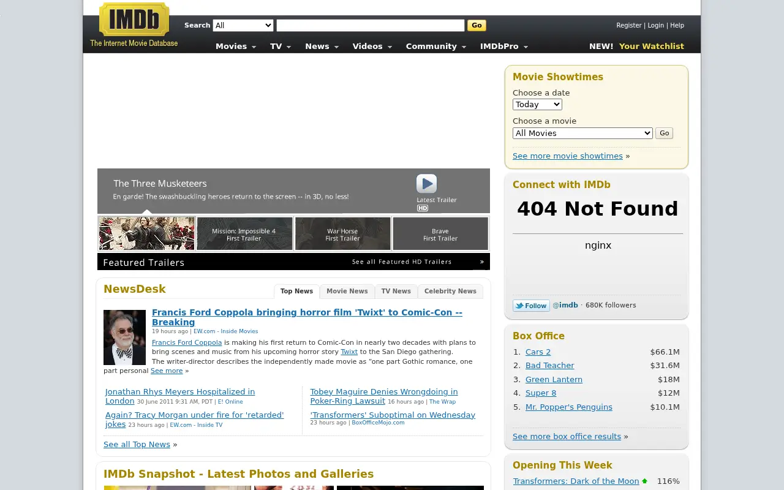Screen dimensions: 784x490
Task: Play The Three Musketeers latest trailer
Action: tap(427, 184)
